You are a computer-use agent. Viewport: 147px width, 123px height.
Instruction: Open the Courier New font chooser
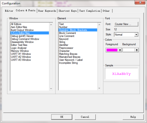click(x=126, y=24)
